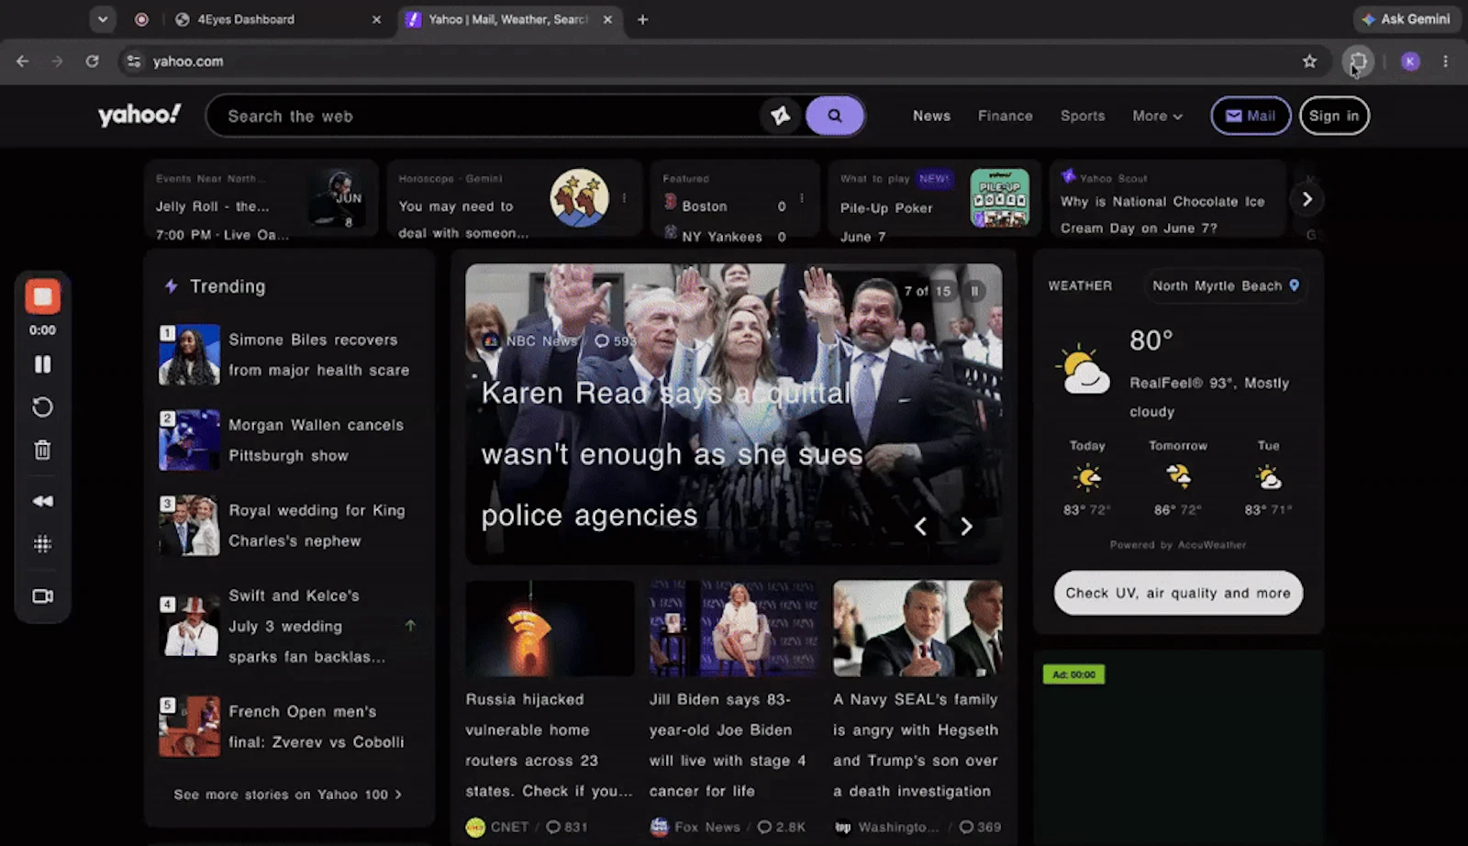Open the Chrome three-dot menu
1468x846 pixels.
click(1445, 61)
